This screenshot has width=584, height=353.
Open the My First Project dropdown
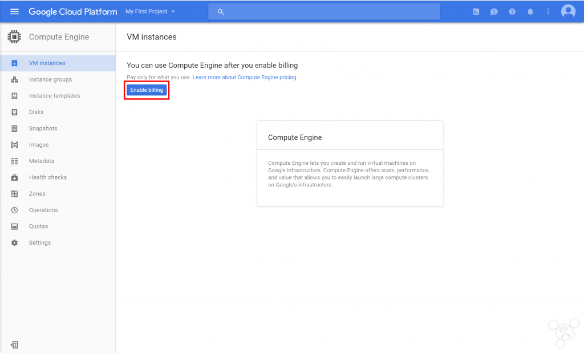(150, 11)
